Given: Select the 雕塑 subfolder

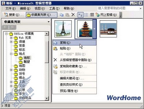Looking at the screenshot, I should pos(24,62).
